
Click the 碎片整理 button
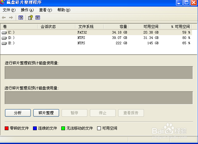(46, 113)
